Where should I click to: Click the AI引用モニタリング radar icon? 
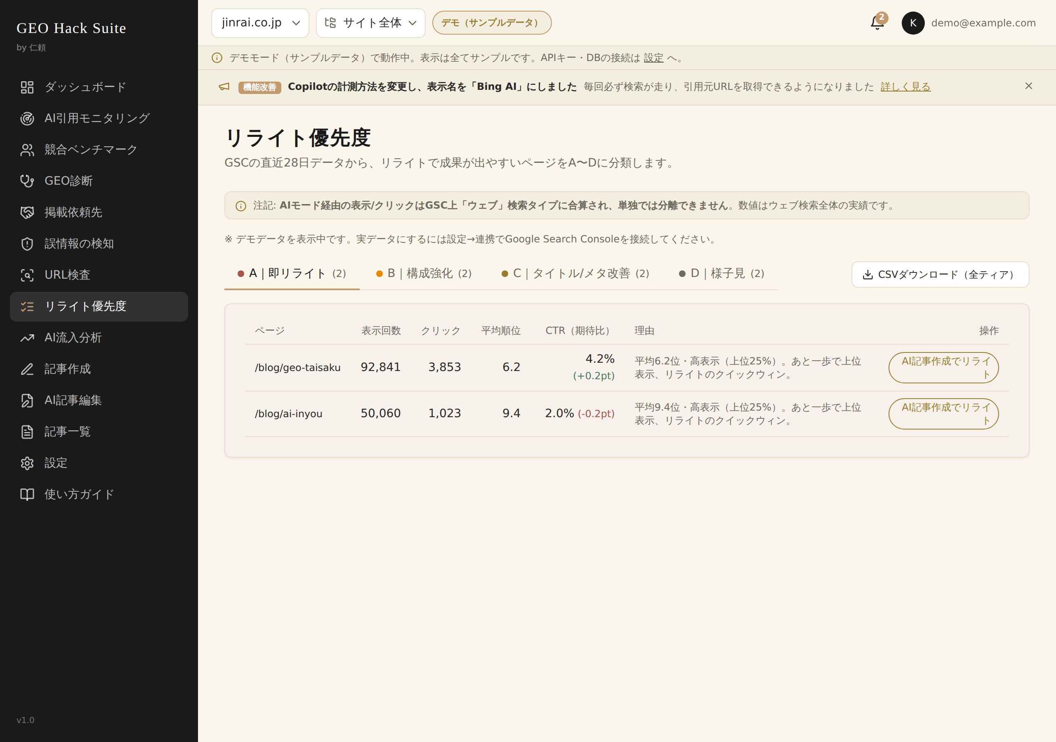[x=27, y=119]
